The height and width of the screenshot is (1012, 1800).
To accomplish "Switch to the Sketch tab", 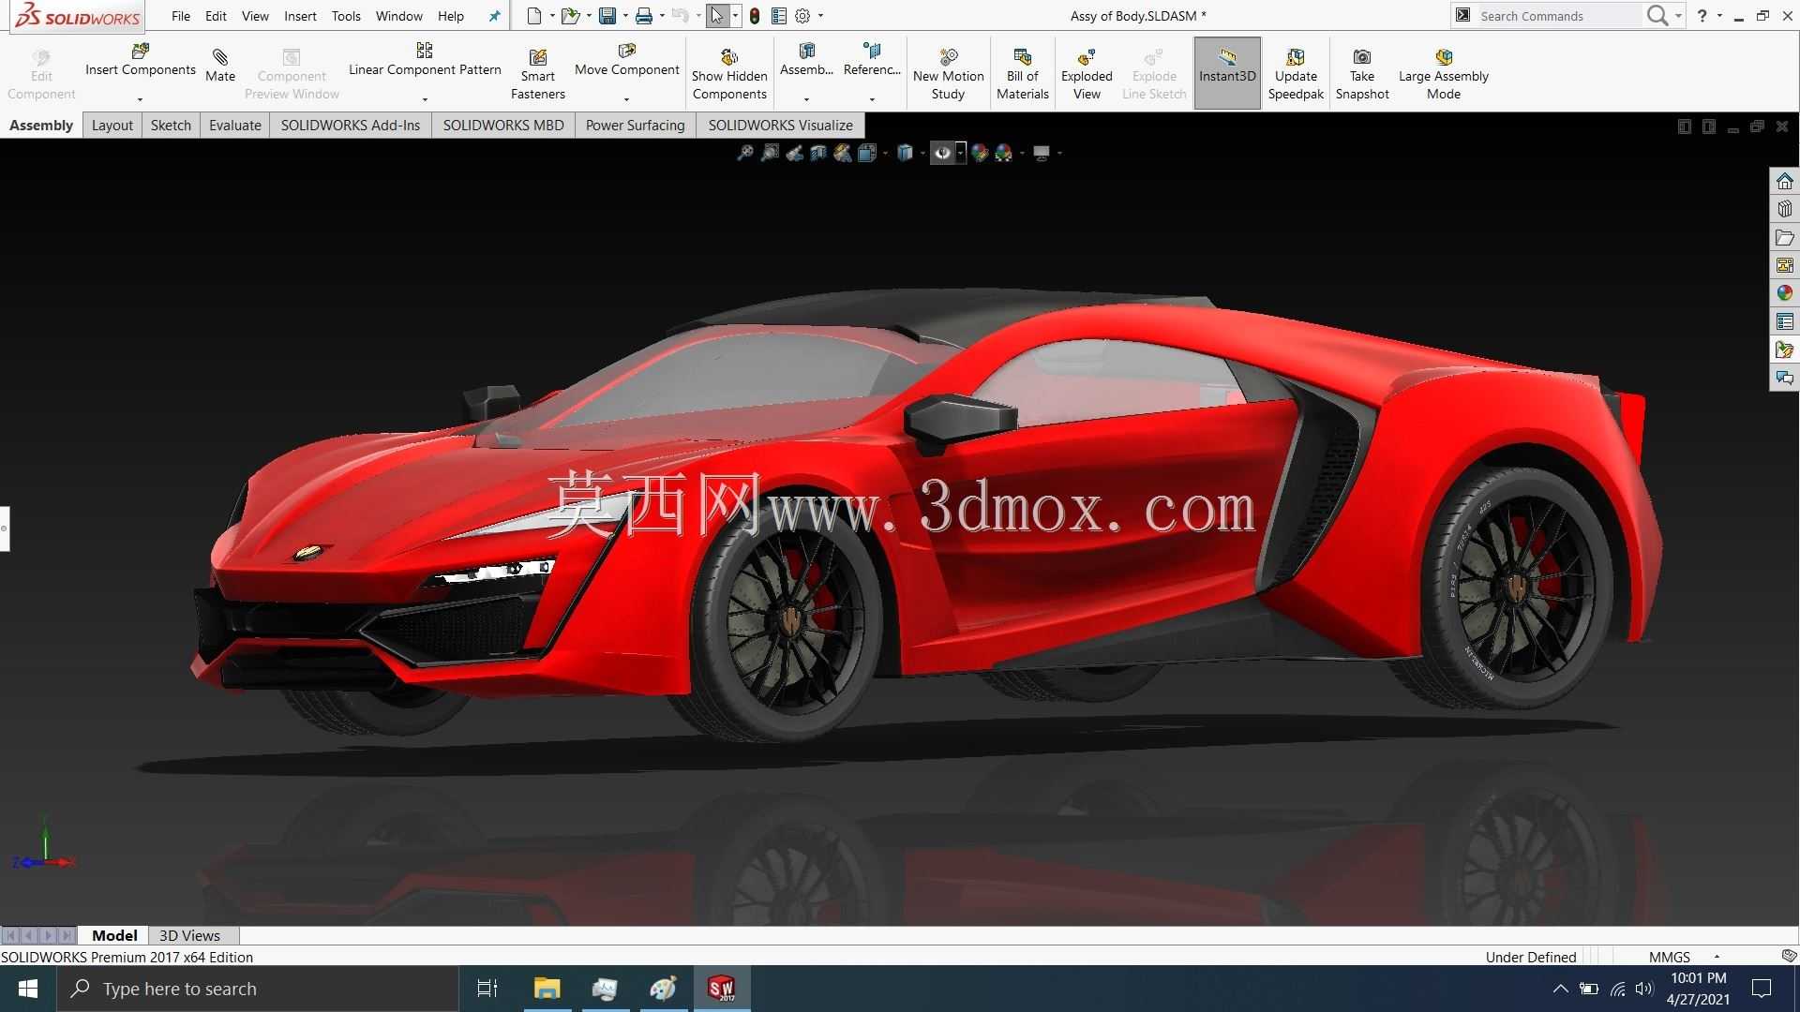I will tap(171, 125).
